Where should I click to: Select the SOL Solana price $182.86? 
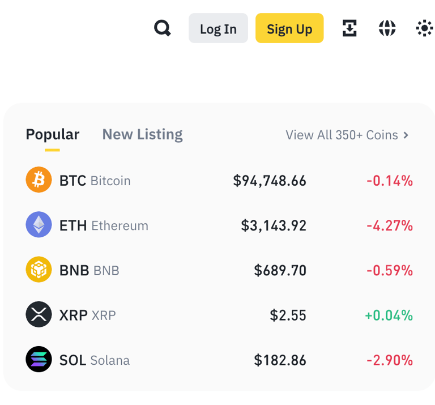tap(280, 360)
